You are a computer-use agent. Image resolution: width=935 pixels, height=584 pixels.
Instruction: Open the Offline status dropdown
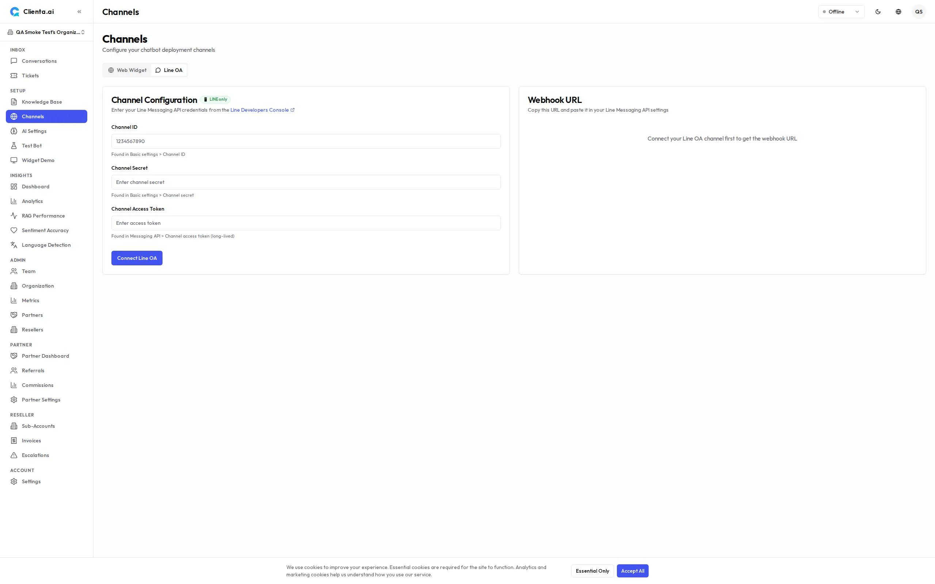click(841, 12)
